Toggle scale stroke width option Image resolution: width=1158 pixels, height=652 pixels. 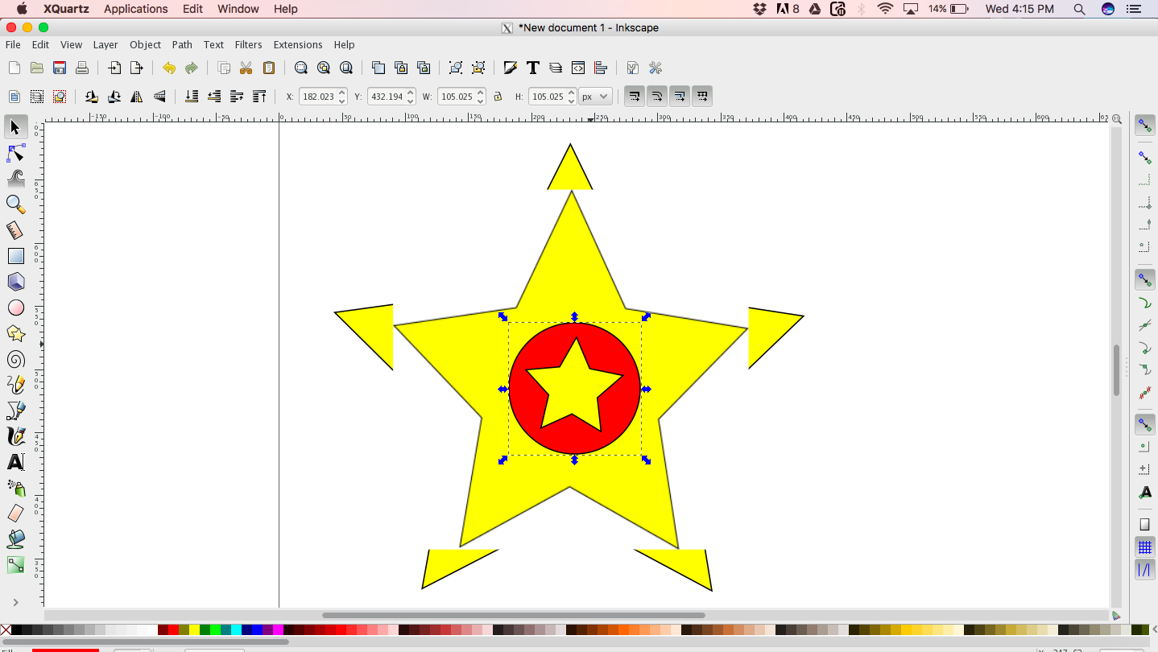pyautogui.click(x=635, y=97)
